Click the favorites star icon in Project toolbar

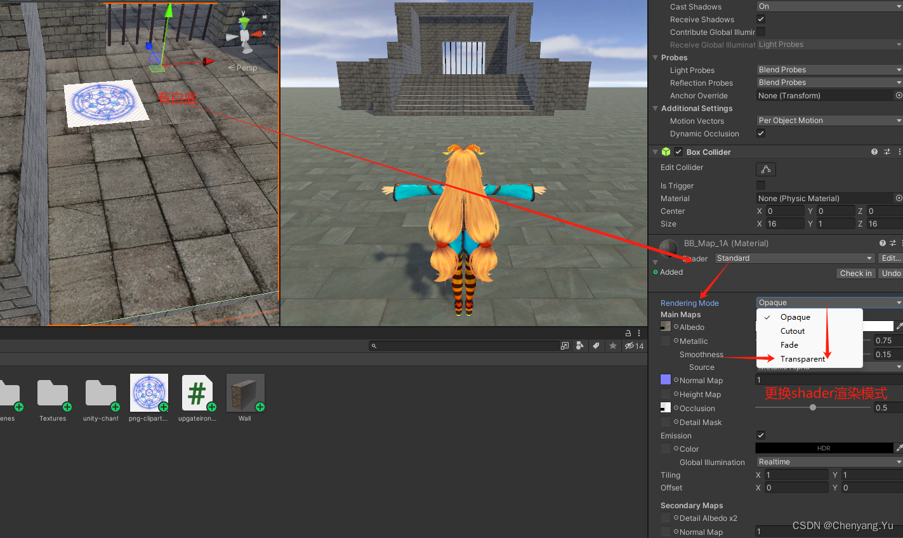tap(612, 346)
